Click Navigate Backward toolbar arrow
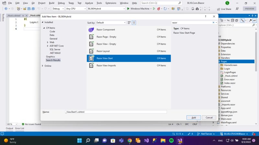This screenshot has height=145, width=259. [x=6, y=9]
